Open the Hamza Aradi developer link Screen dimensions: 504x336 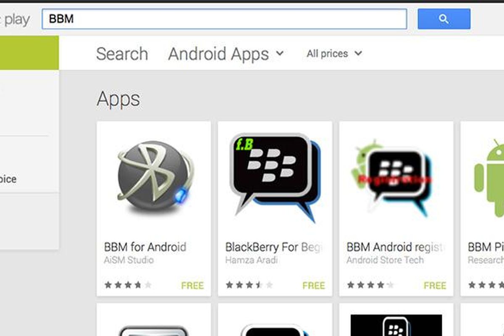pyautogui.click(x=251, y=260)
